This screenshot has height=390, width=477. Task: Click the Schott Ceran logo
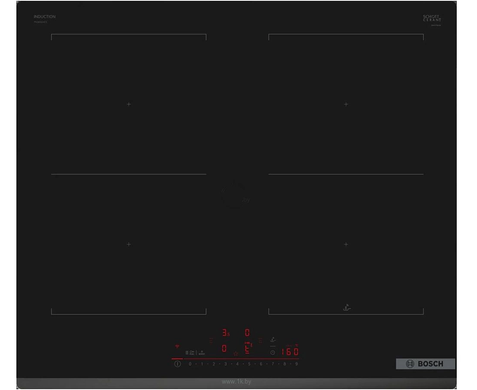[x=432, y=19]
